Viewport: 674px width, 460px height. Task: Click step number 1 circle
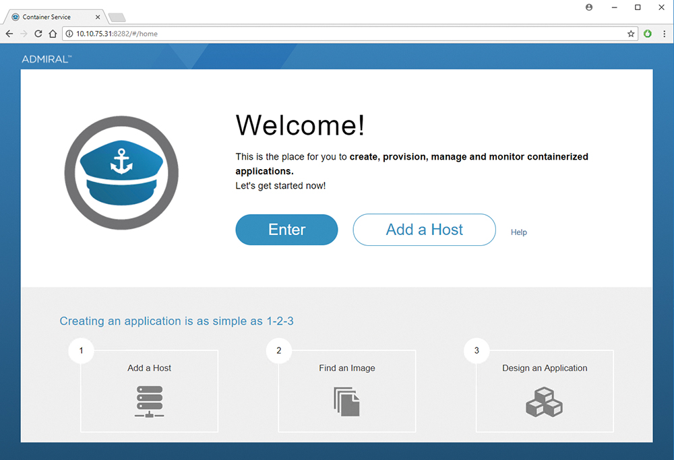pyautogui.click(x=81, y=350)
